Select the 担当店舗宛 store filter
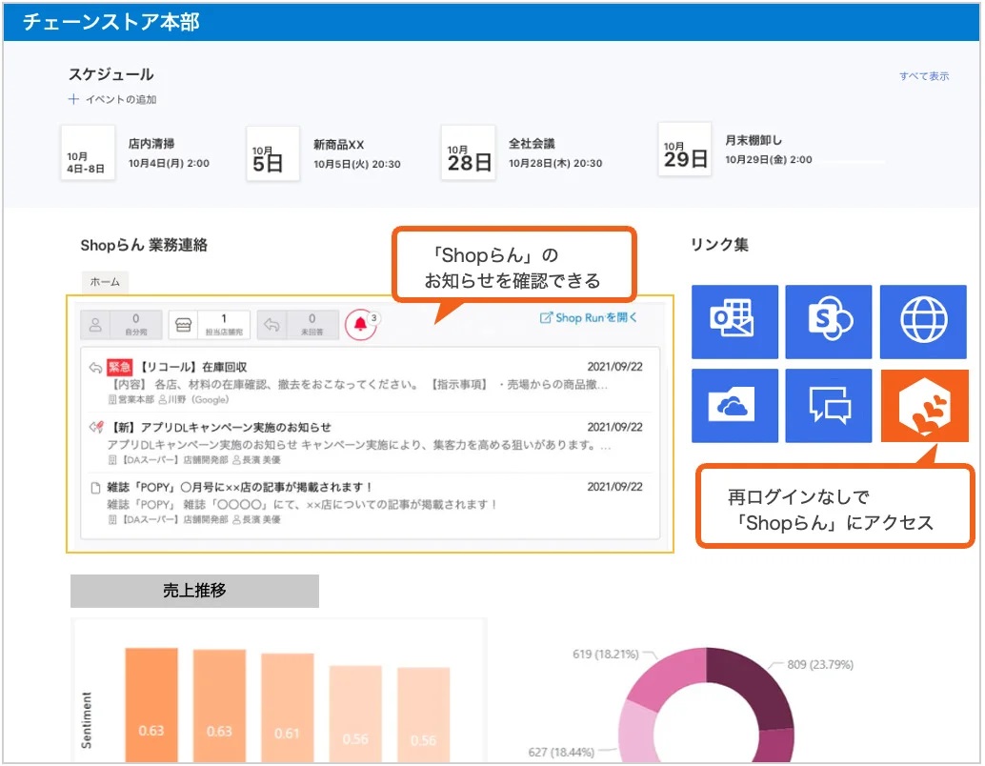Screen dimensions: 985x766 tap(210, 324)
